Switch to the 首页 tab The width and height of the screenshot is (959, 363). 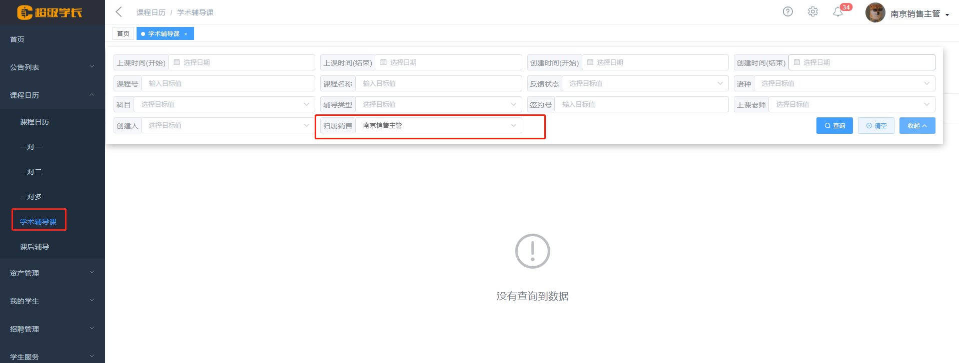(x=123, y=33)
